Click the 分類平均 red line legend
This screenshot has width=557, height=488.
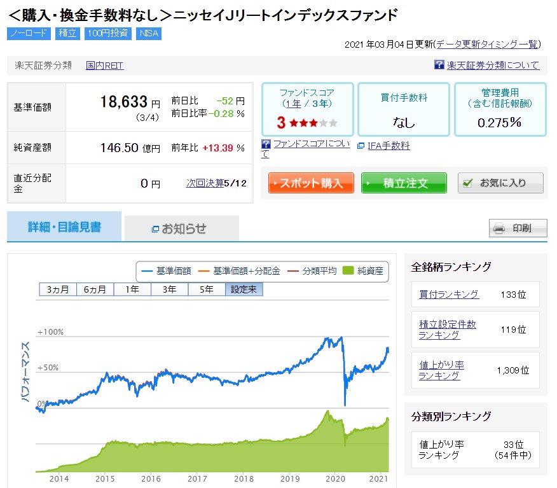312,271
